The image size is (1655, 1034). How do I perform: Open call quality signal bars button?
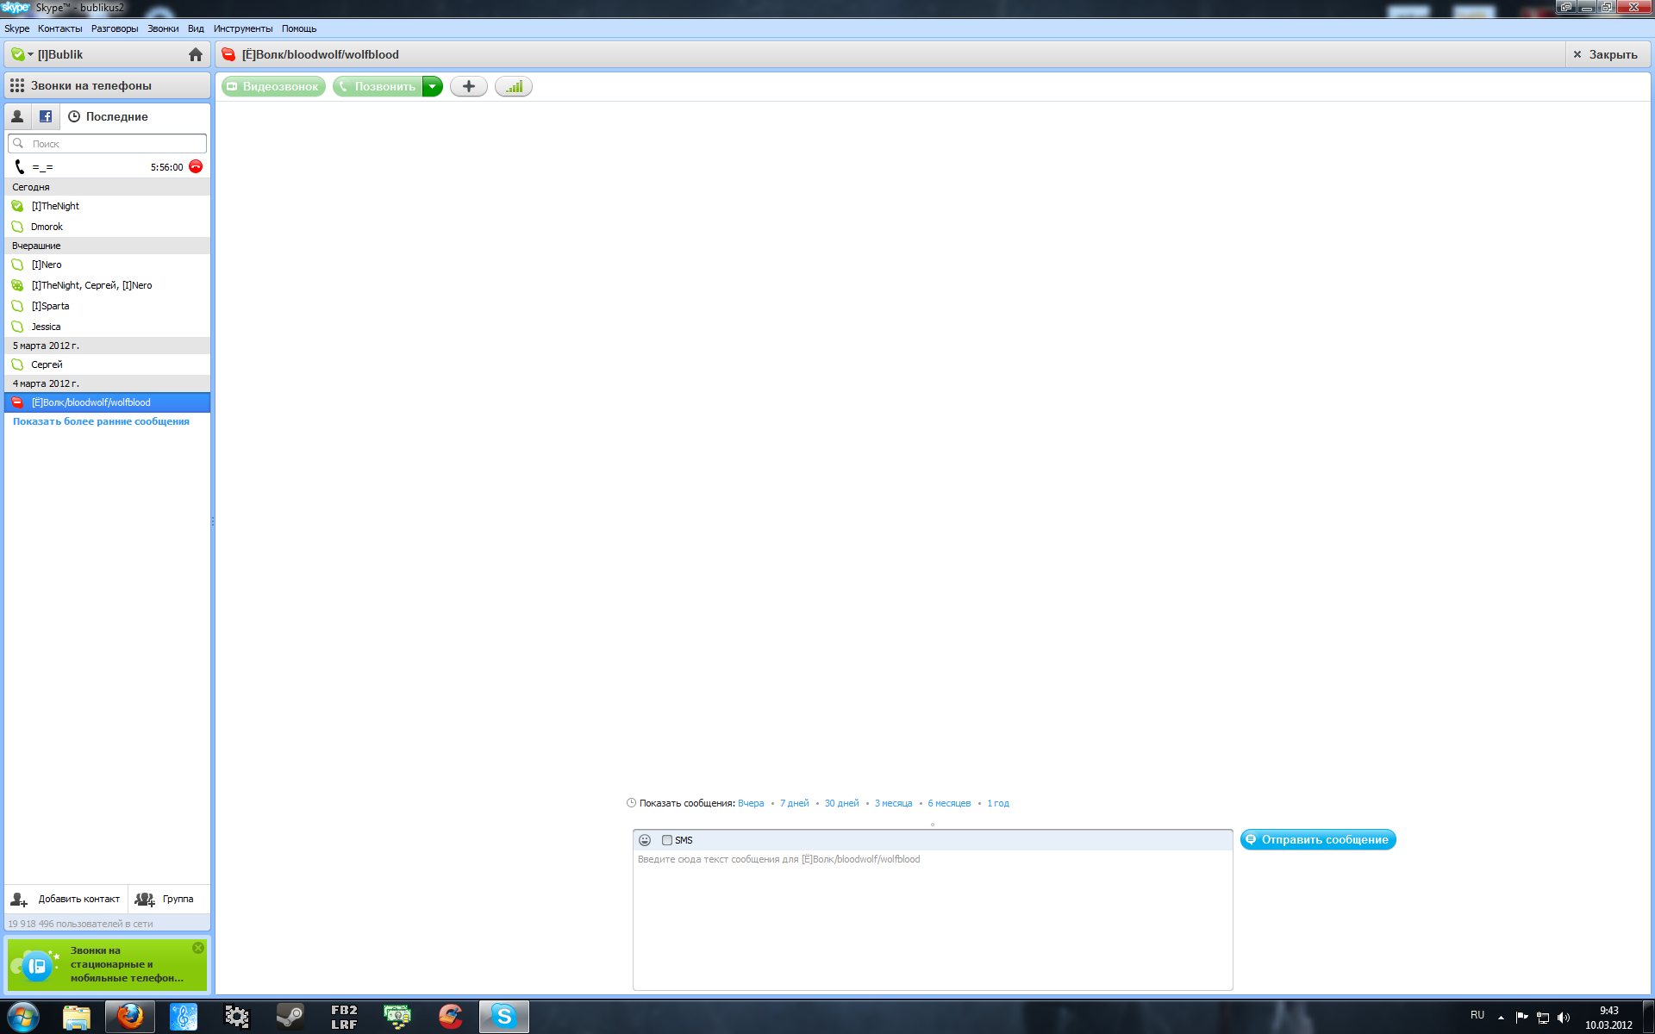point(514,86)
